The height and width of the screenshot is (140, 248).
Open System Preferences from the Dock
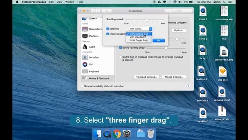pyautogui.click(x=127, y=134)
